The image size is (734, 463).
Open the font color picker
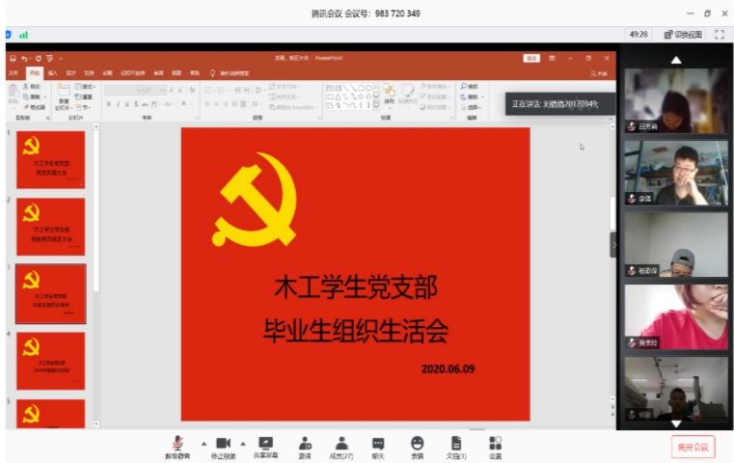tap(186, 104)
